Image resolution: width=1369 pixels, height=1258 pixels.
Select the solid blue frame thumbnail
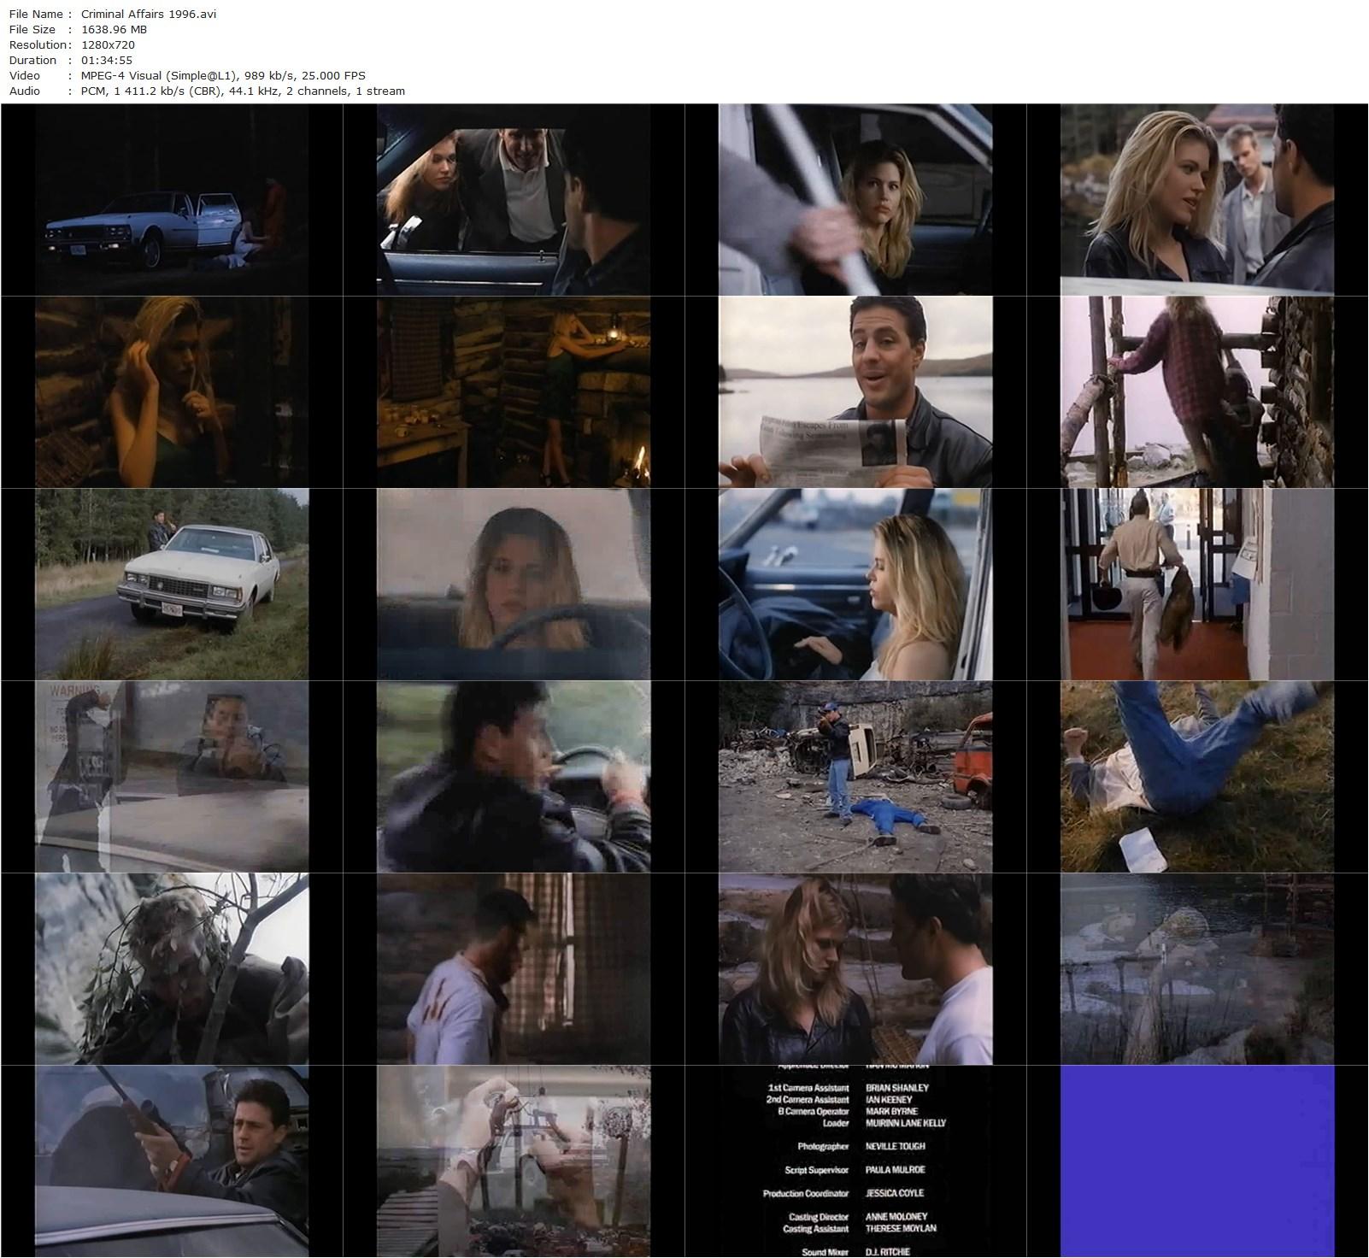(1197, 1161)
